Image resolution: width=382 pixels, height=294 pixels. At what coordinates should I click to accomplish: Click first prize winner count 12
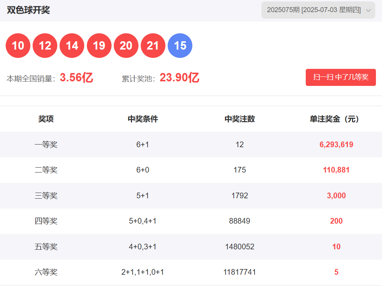point(240,145)
